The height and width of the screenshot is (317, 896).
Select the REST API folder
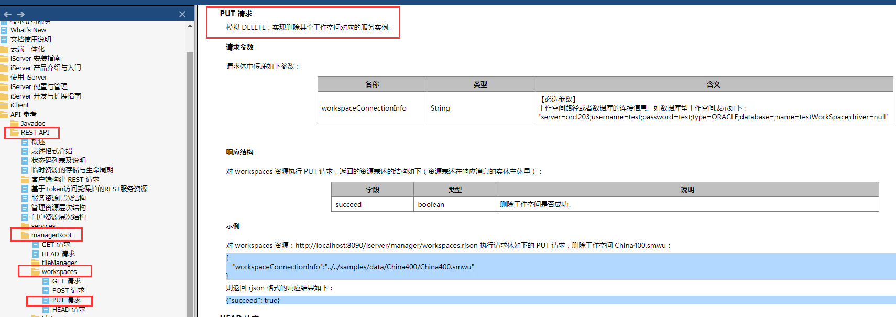pyautogui.click(x=35, y=133)
